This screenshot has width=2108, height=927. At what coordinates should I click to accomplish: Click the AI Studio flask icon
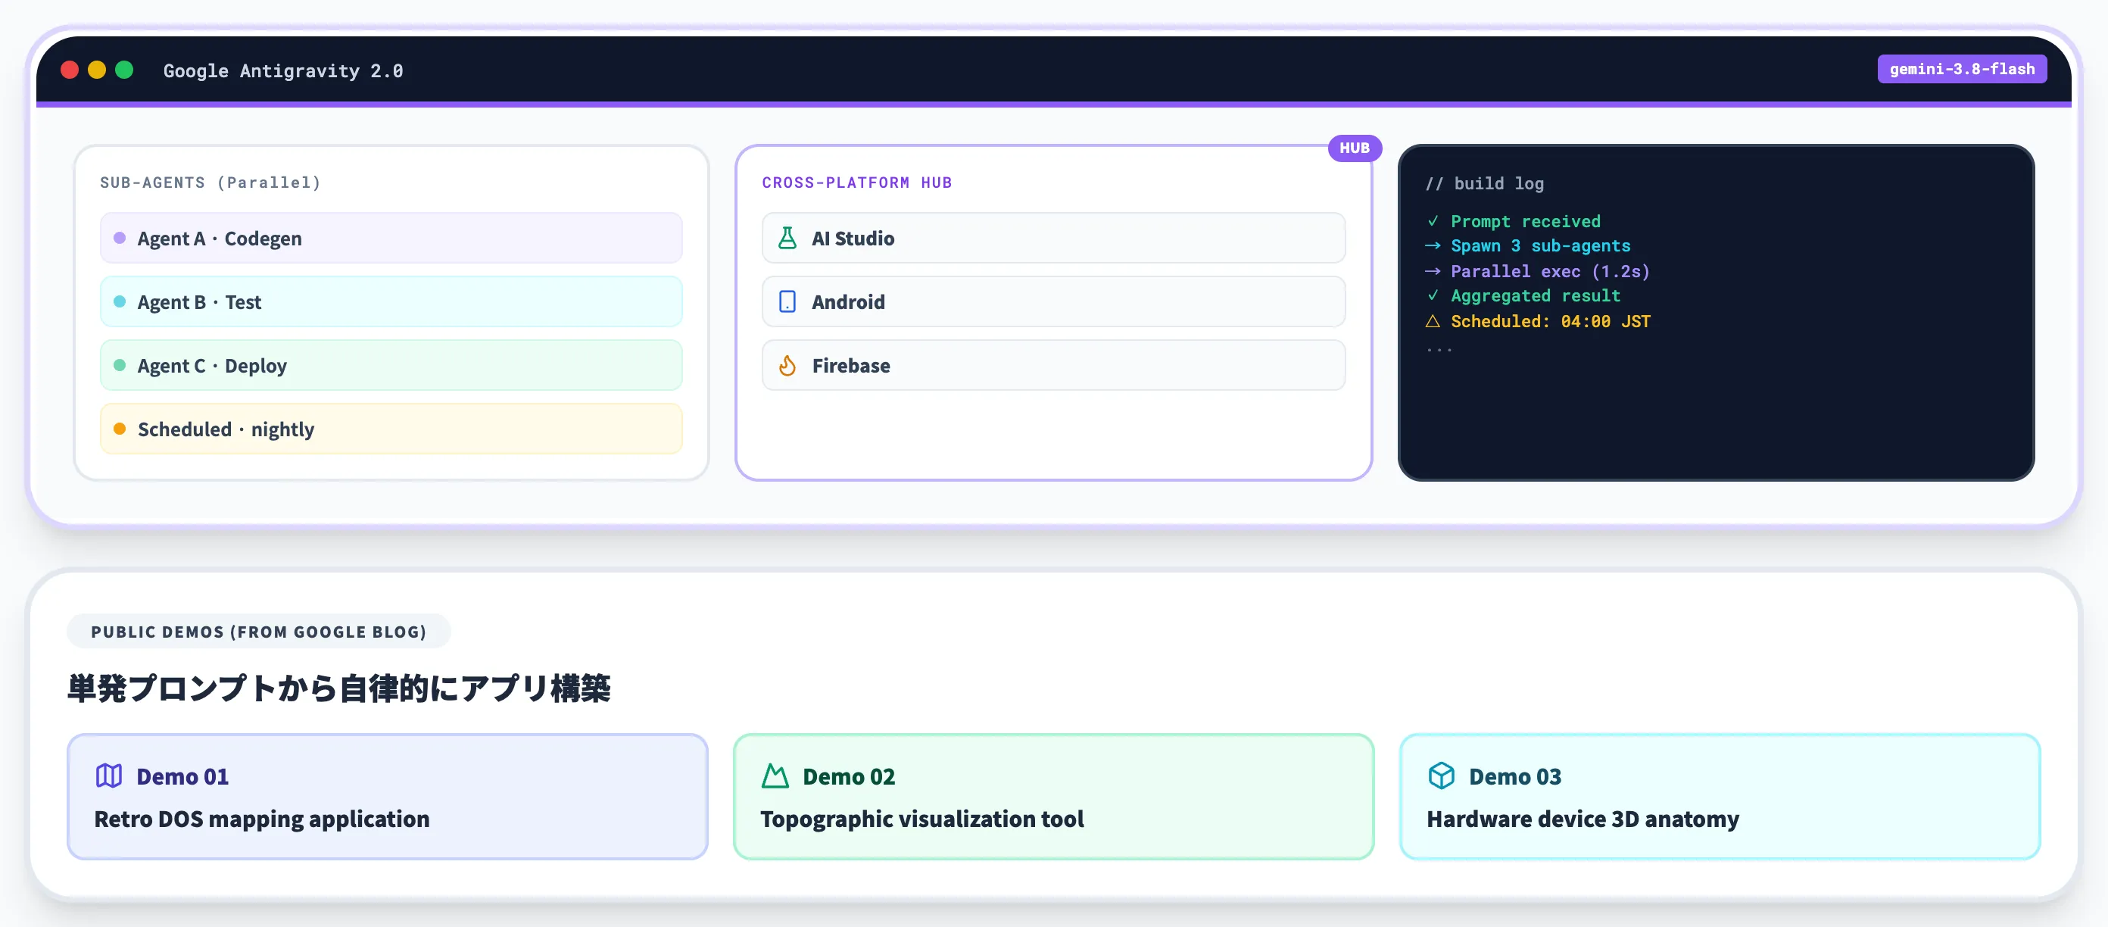[787, 238]
